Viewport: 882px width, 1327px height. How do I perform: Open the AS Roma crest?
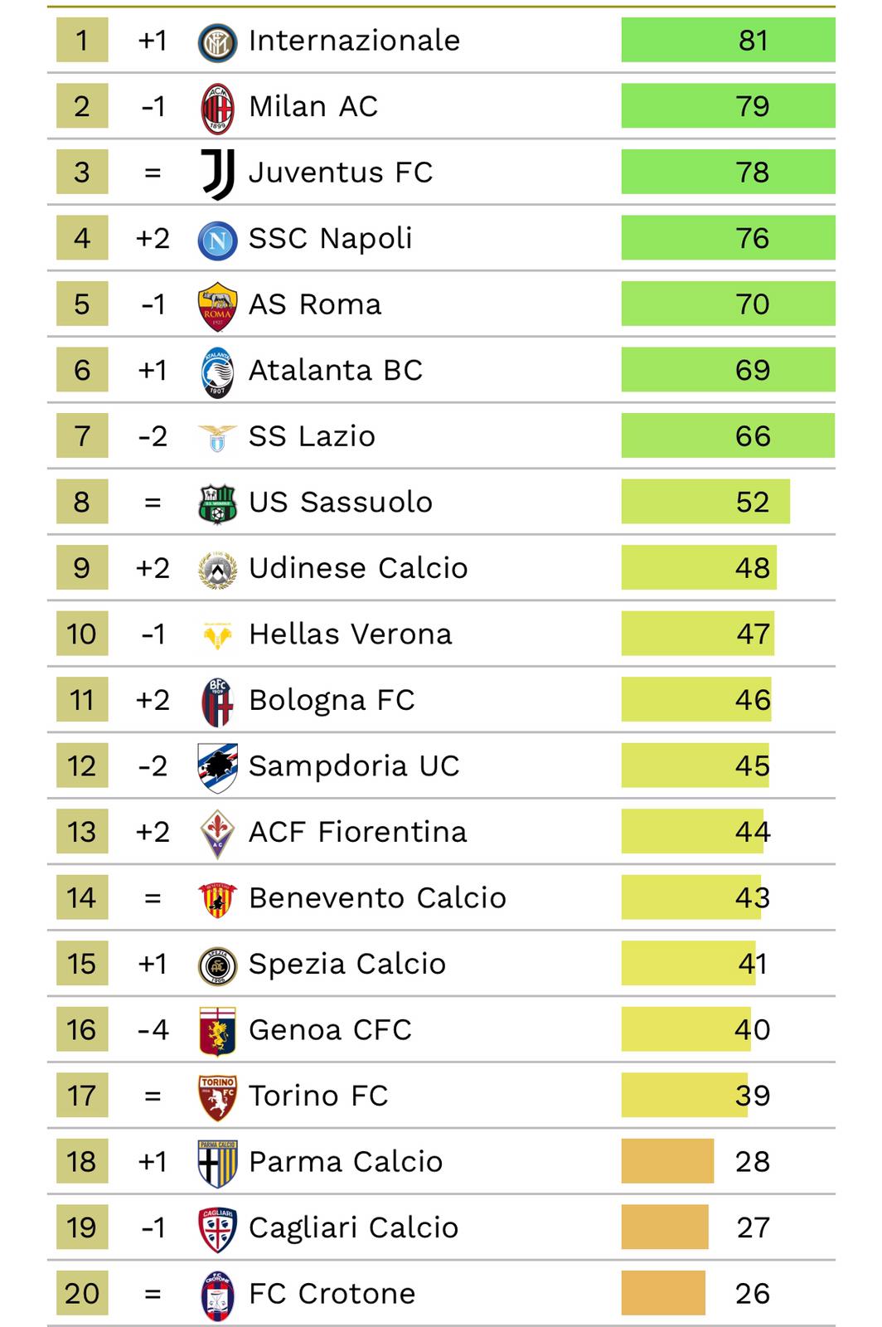point(218,306)
